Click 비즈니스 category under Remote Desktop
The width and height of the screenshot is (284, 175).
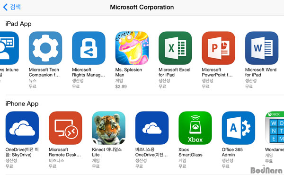pos(56,160)
